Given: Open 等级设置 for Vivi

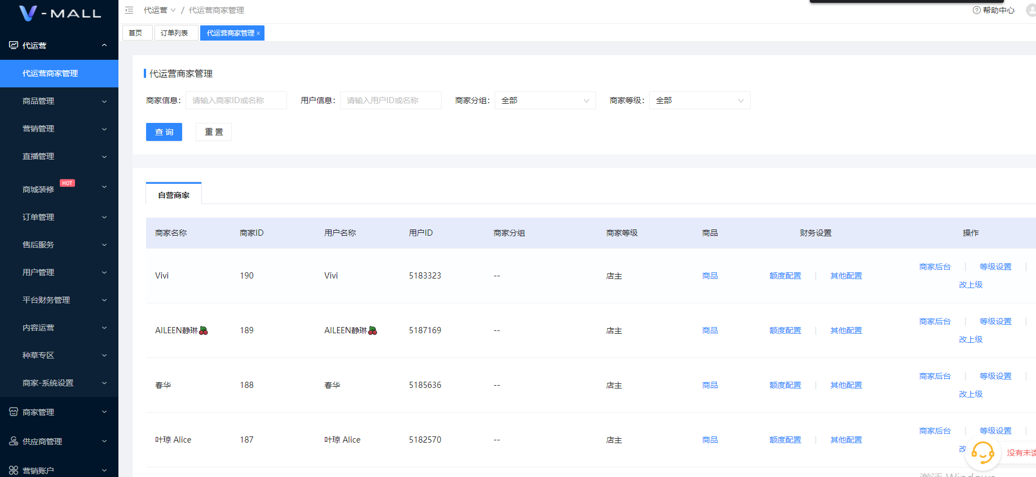Looking at the screenshot, I should [995, 267].
